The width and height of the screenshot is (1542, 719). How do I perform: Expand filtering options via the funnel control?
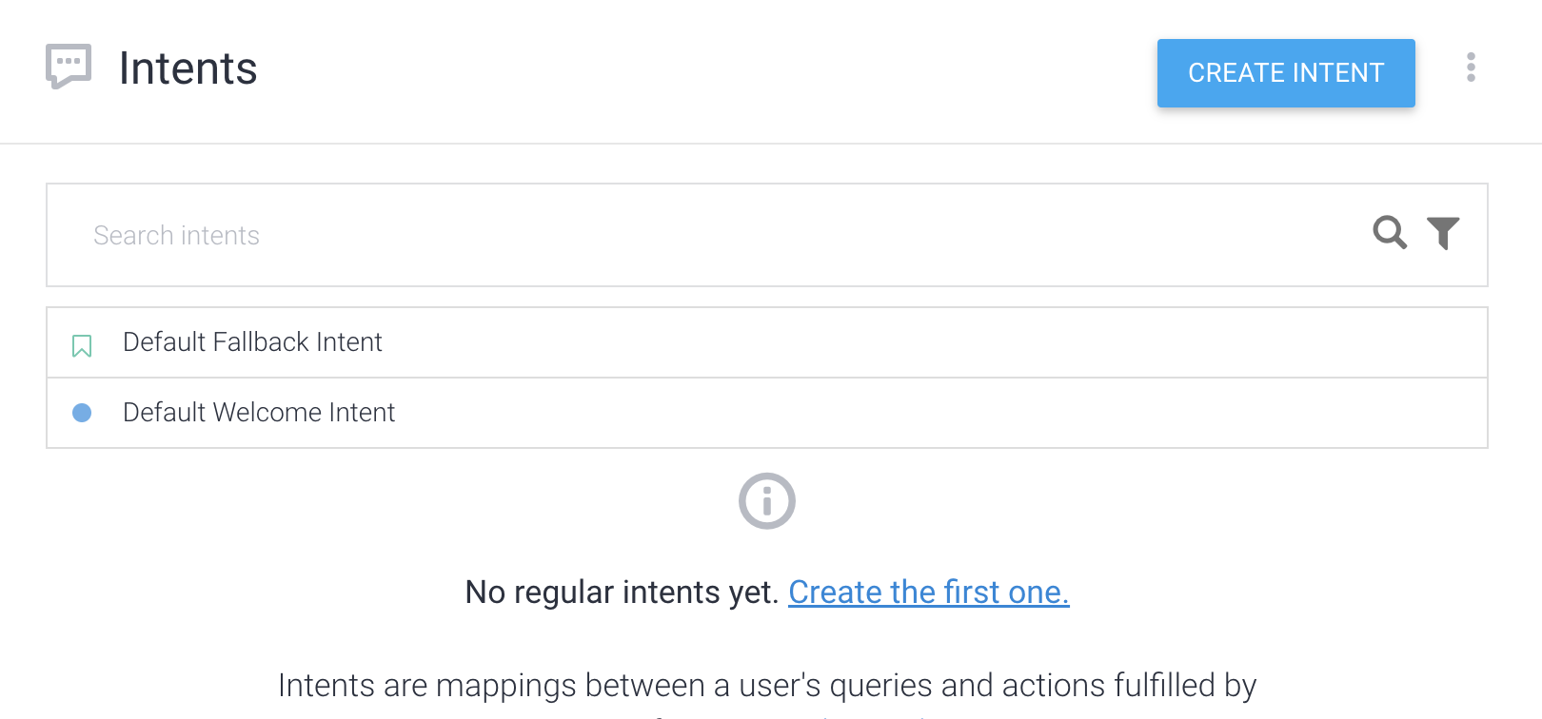click(x=1443, y=233)
